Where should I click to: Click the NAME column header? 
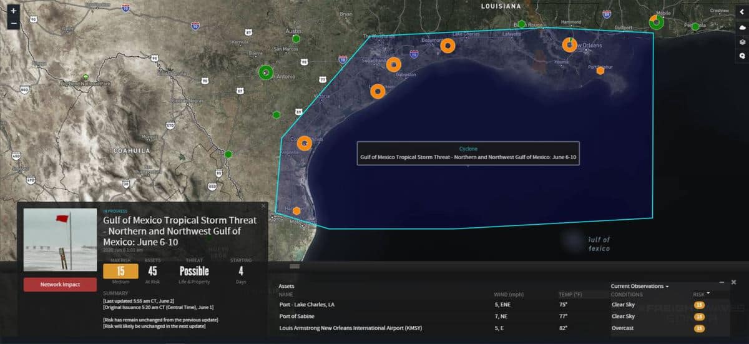pos(286,294)
